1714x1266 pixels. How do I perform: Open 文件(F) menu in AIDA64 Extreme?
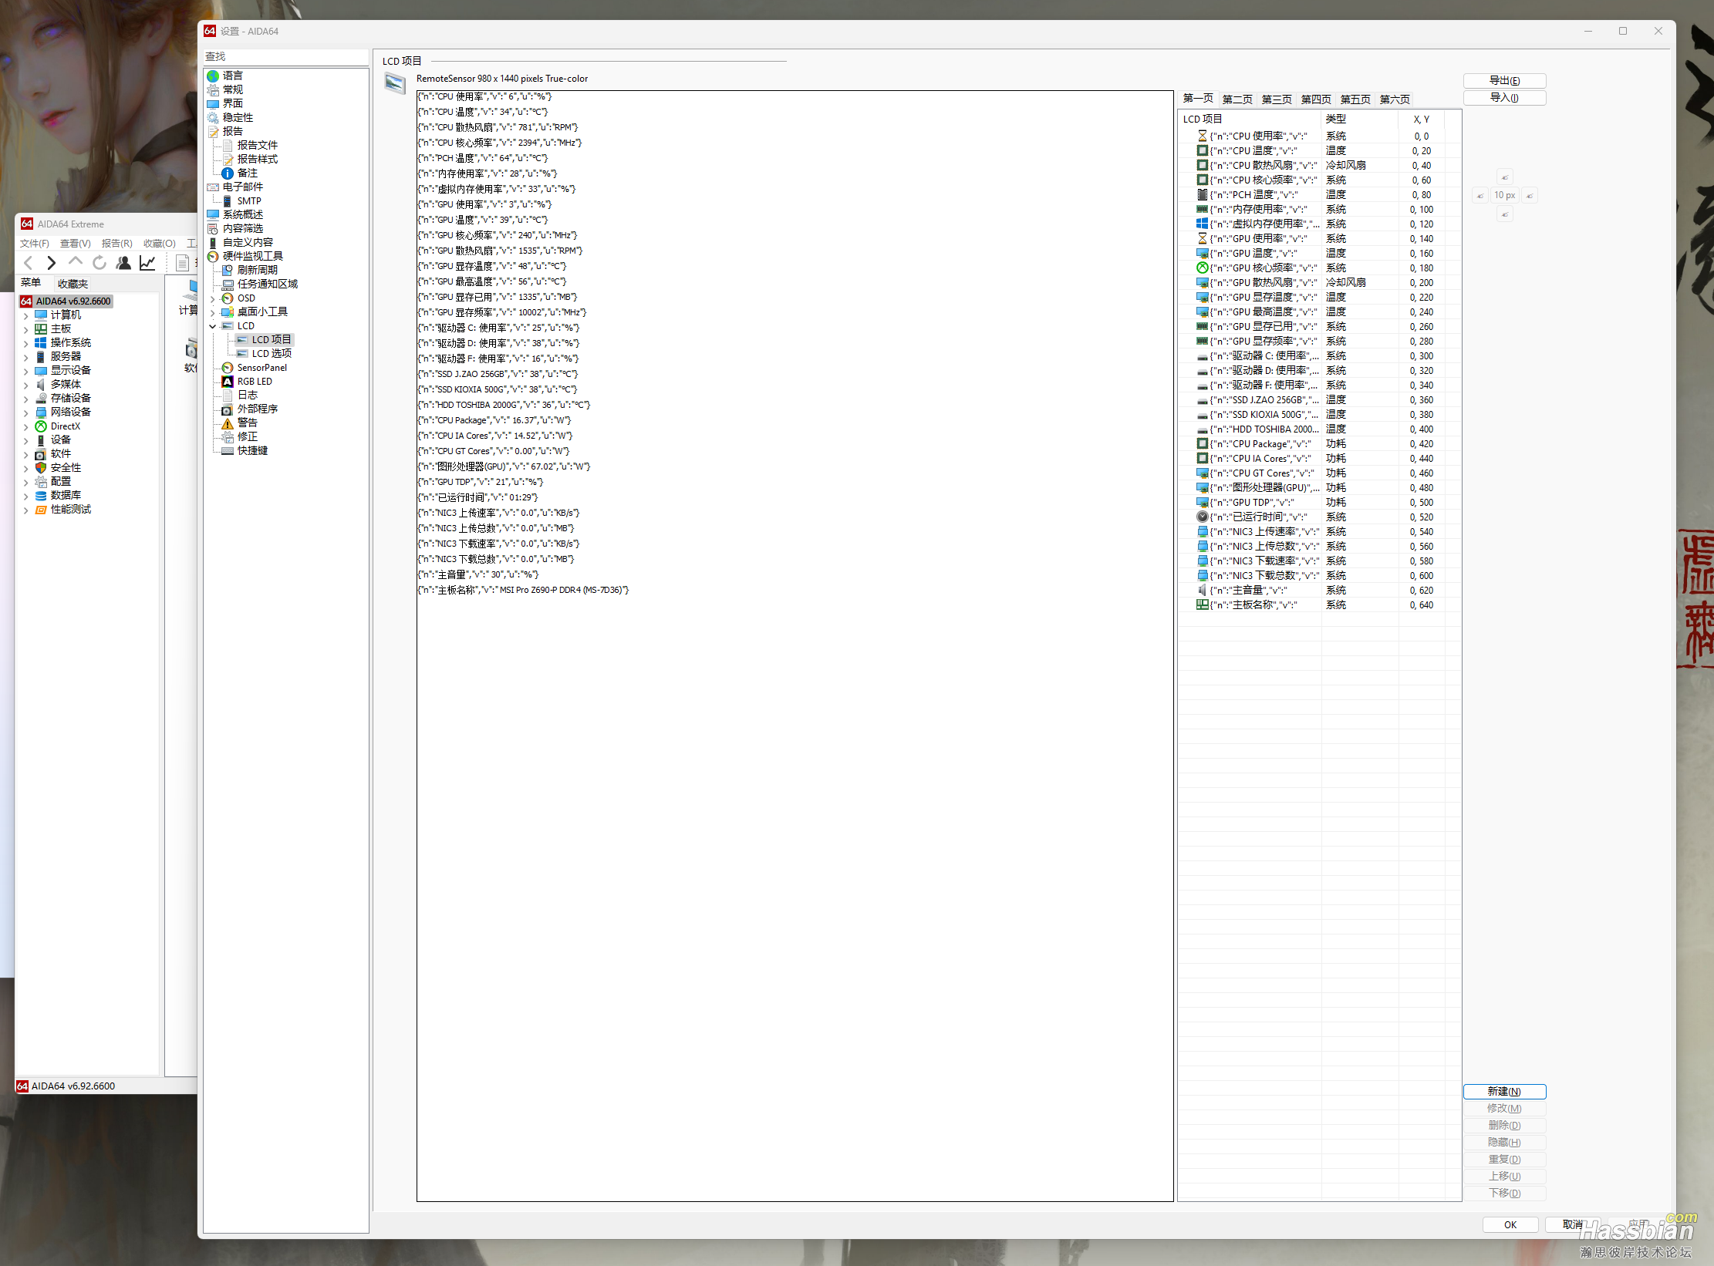tap(35, 244)
